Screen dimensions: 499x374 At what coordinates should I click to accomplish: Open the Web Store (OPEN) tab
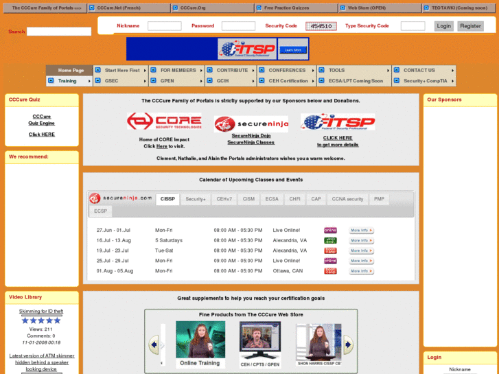click(380, 8)
